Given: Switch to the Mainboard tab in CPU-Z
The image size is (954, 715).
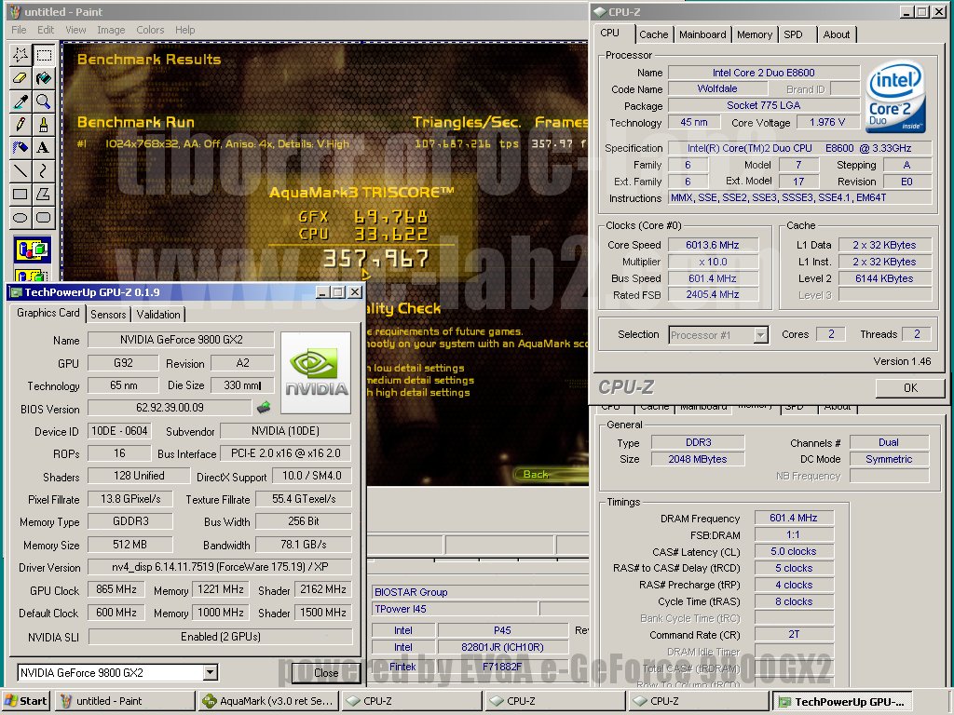Looking at the screenshot, I should tap(702, 34).
